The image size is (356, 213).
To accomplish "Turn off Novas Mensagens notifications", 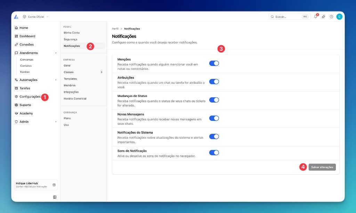I will click(215, 118).
